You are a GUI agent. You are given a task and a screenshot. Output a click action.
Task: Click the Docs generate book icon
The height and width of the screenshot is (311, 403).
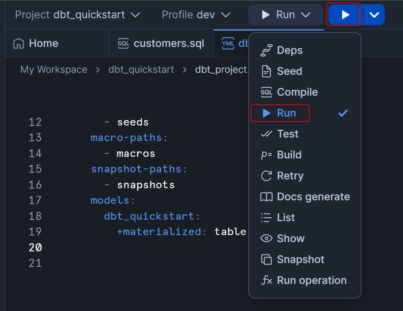pos(266,197)
